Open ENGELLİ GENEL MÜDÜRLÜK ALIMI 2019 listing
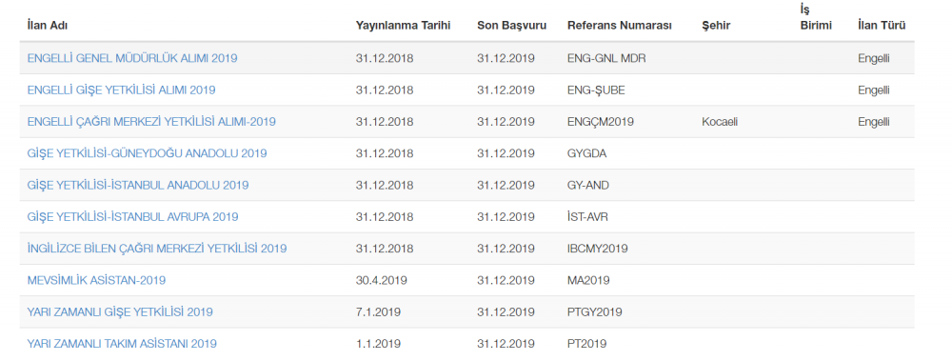 (132, 58)
